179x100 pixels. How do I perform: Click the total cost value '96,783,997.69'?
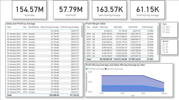(x=106, y=59)
